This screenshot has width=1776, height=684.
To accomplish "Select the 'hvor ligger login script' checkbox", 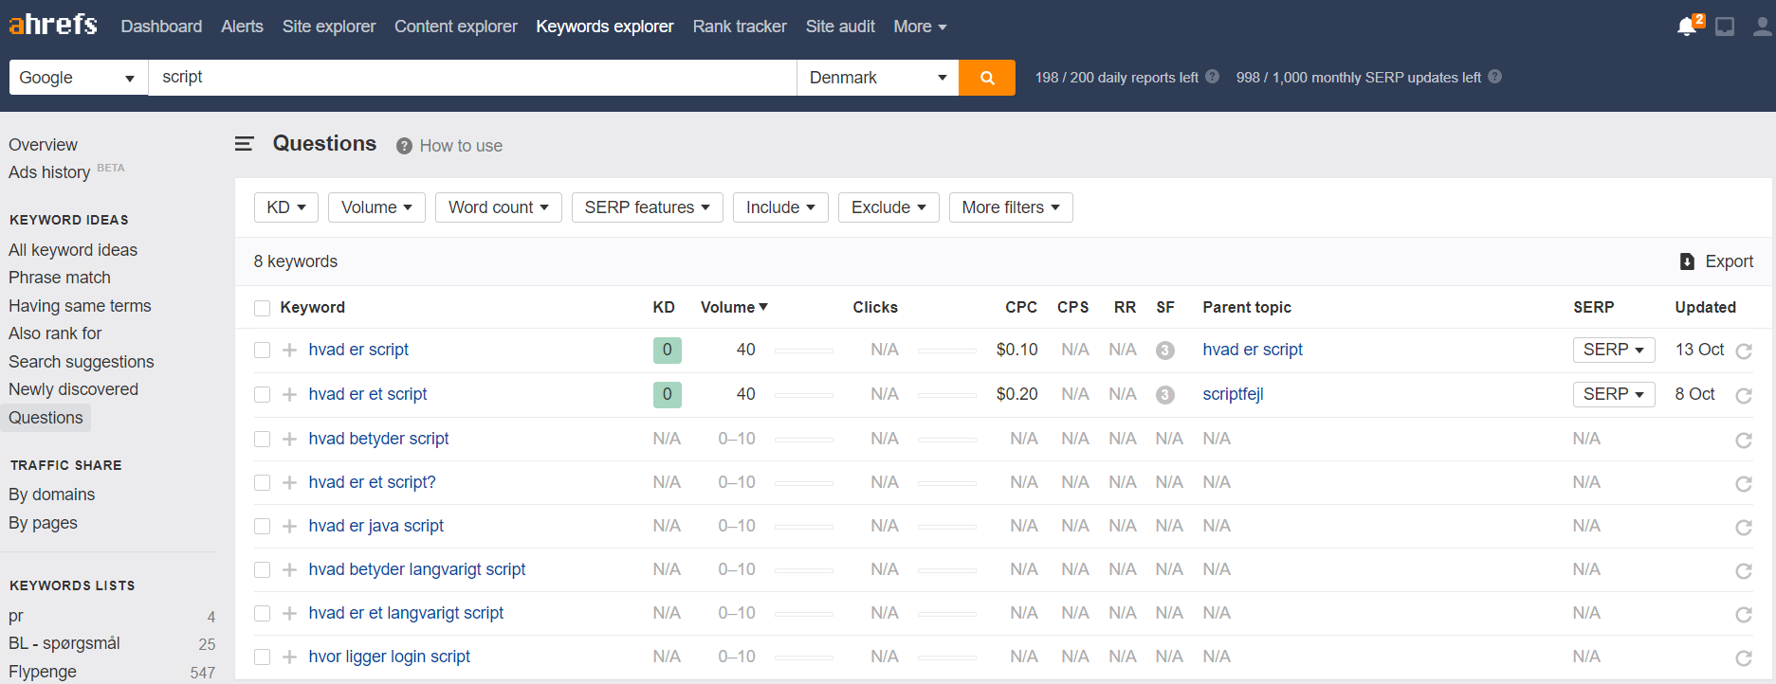I will 263,657.
